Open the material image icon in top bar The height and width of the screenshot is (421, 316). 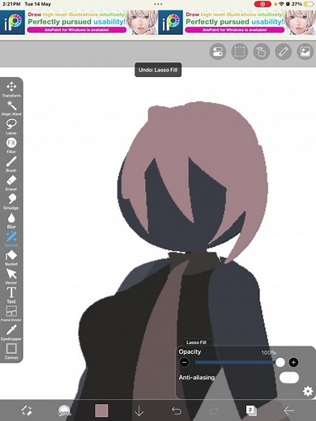[x=305, y=51]
